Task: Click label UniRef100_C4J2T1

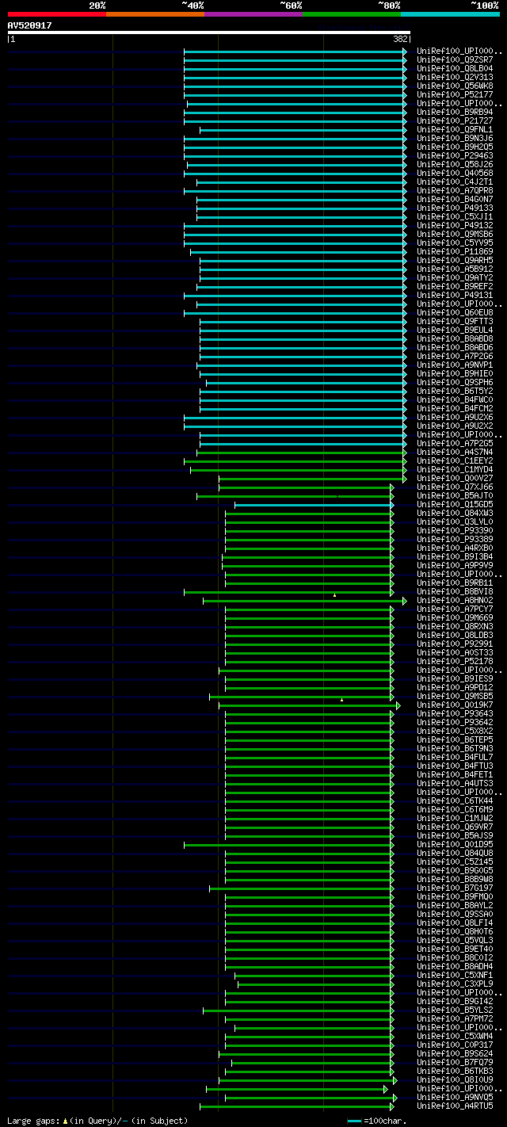Action: coord(455,182)
